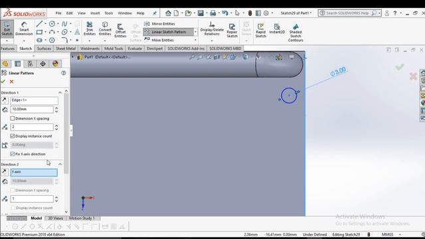The image size is (425, 239).
Task: Click the Repair Sketch tool
Action: point(232,31)
